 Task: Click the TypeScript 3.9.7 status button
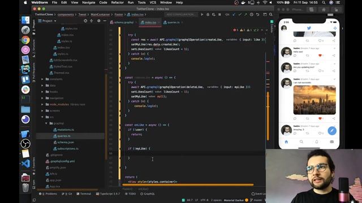pyautogui.click(x=108, y=194)
